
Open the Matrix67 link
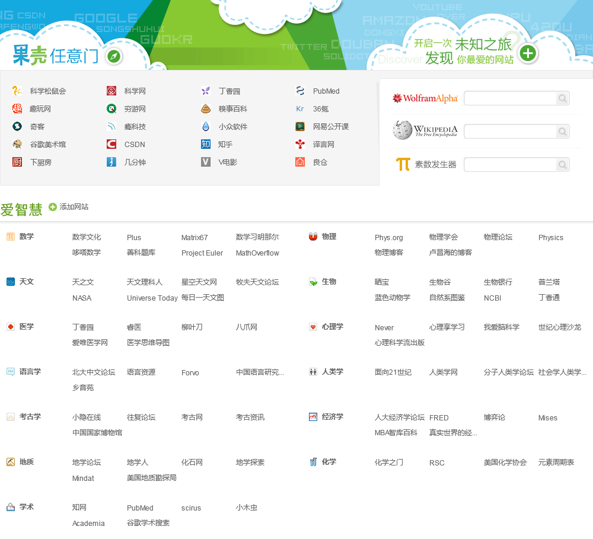(x=195, y=238)
